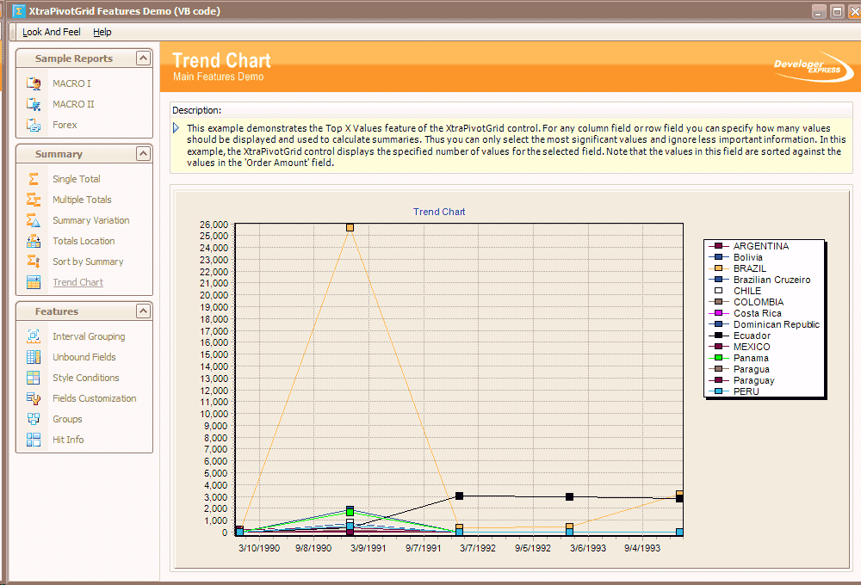Open the Look And Feel menu

click(x=52, y=32)
